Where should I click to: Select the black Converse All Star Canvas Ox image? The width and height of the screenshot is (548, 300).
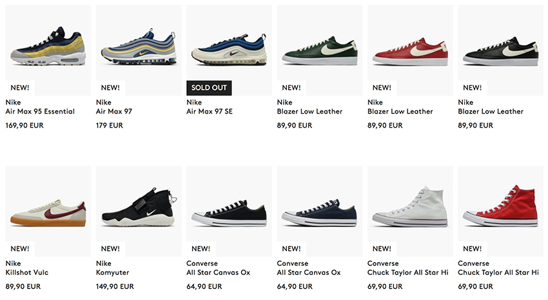pos(230,211)
